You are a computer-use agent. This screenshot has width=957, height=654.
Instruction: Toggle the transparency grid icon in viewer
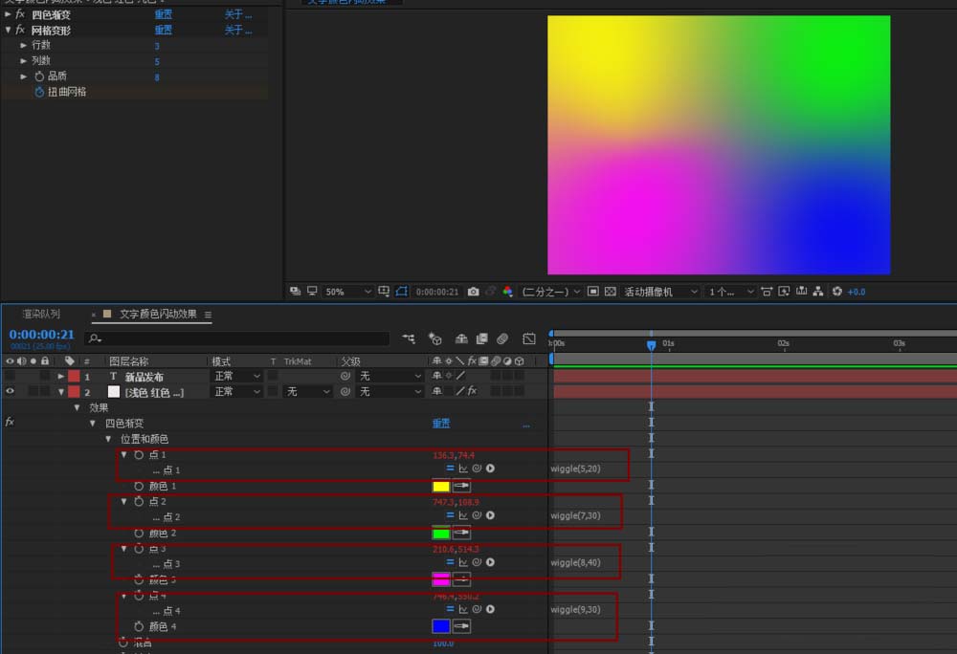[610, 292]
